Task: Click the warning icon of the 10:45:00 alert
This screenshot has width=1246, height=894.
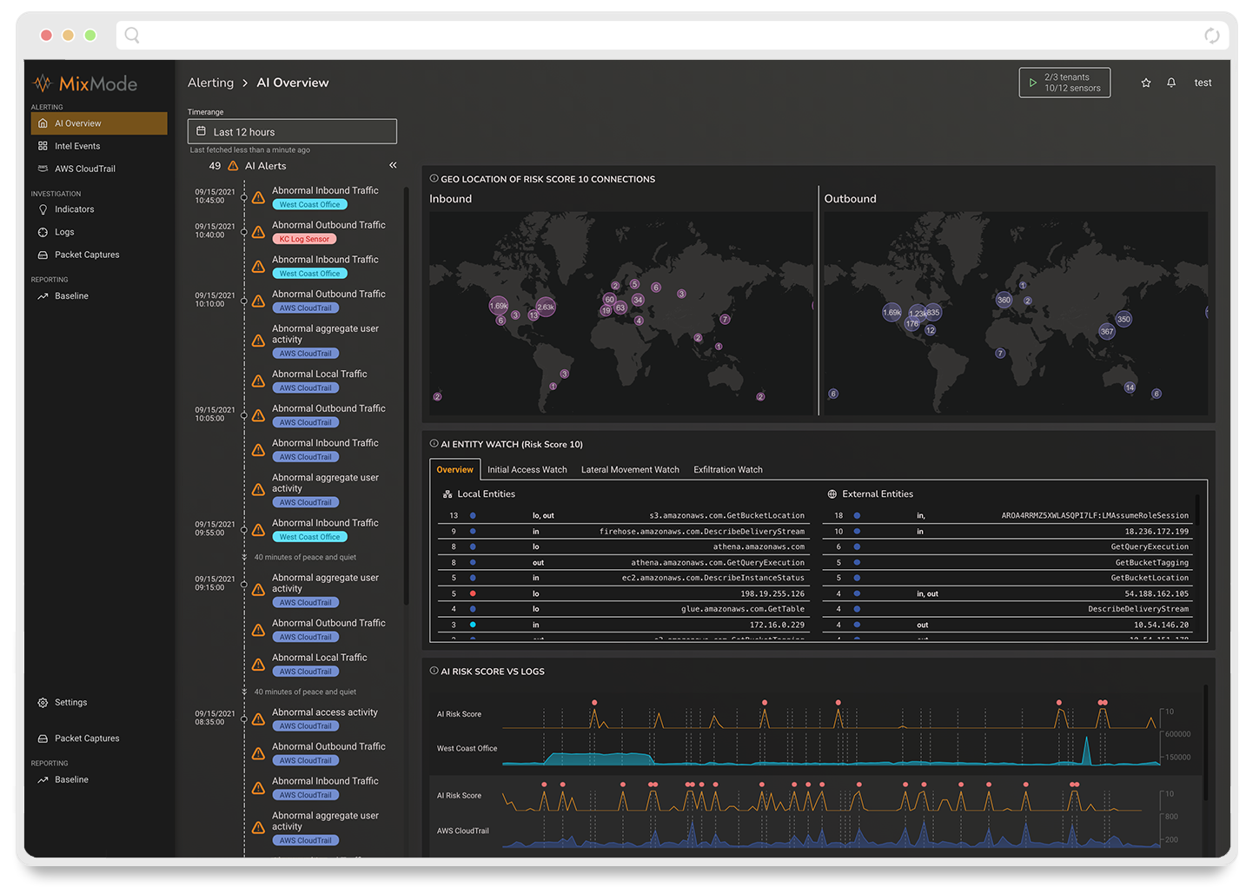Action: point(258,197)
